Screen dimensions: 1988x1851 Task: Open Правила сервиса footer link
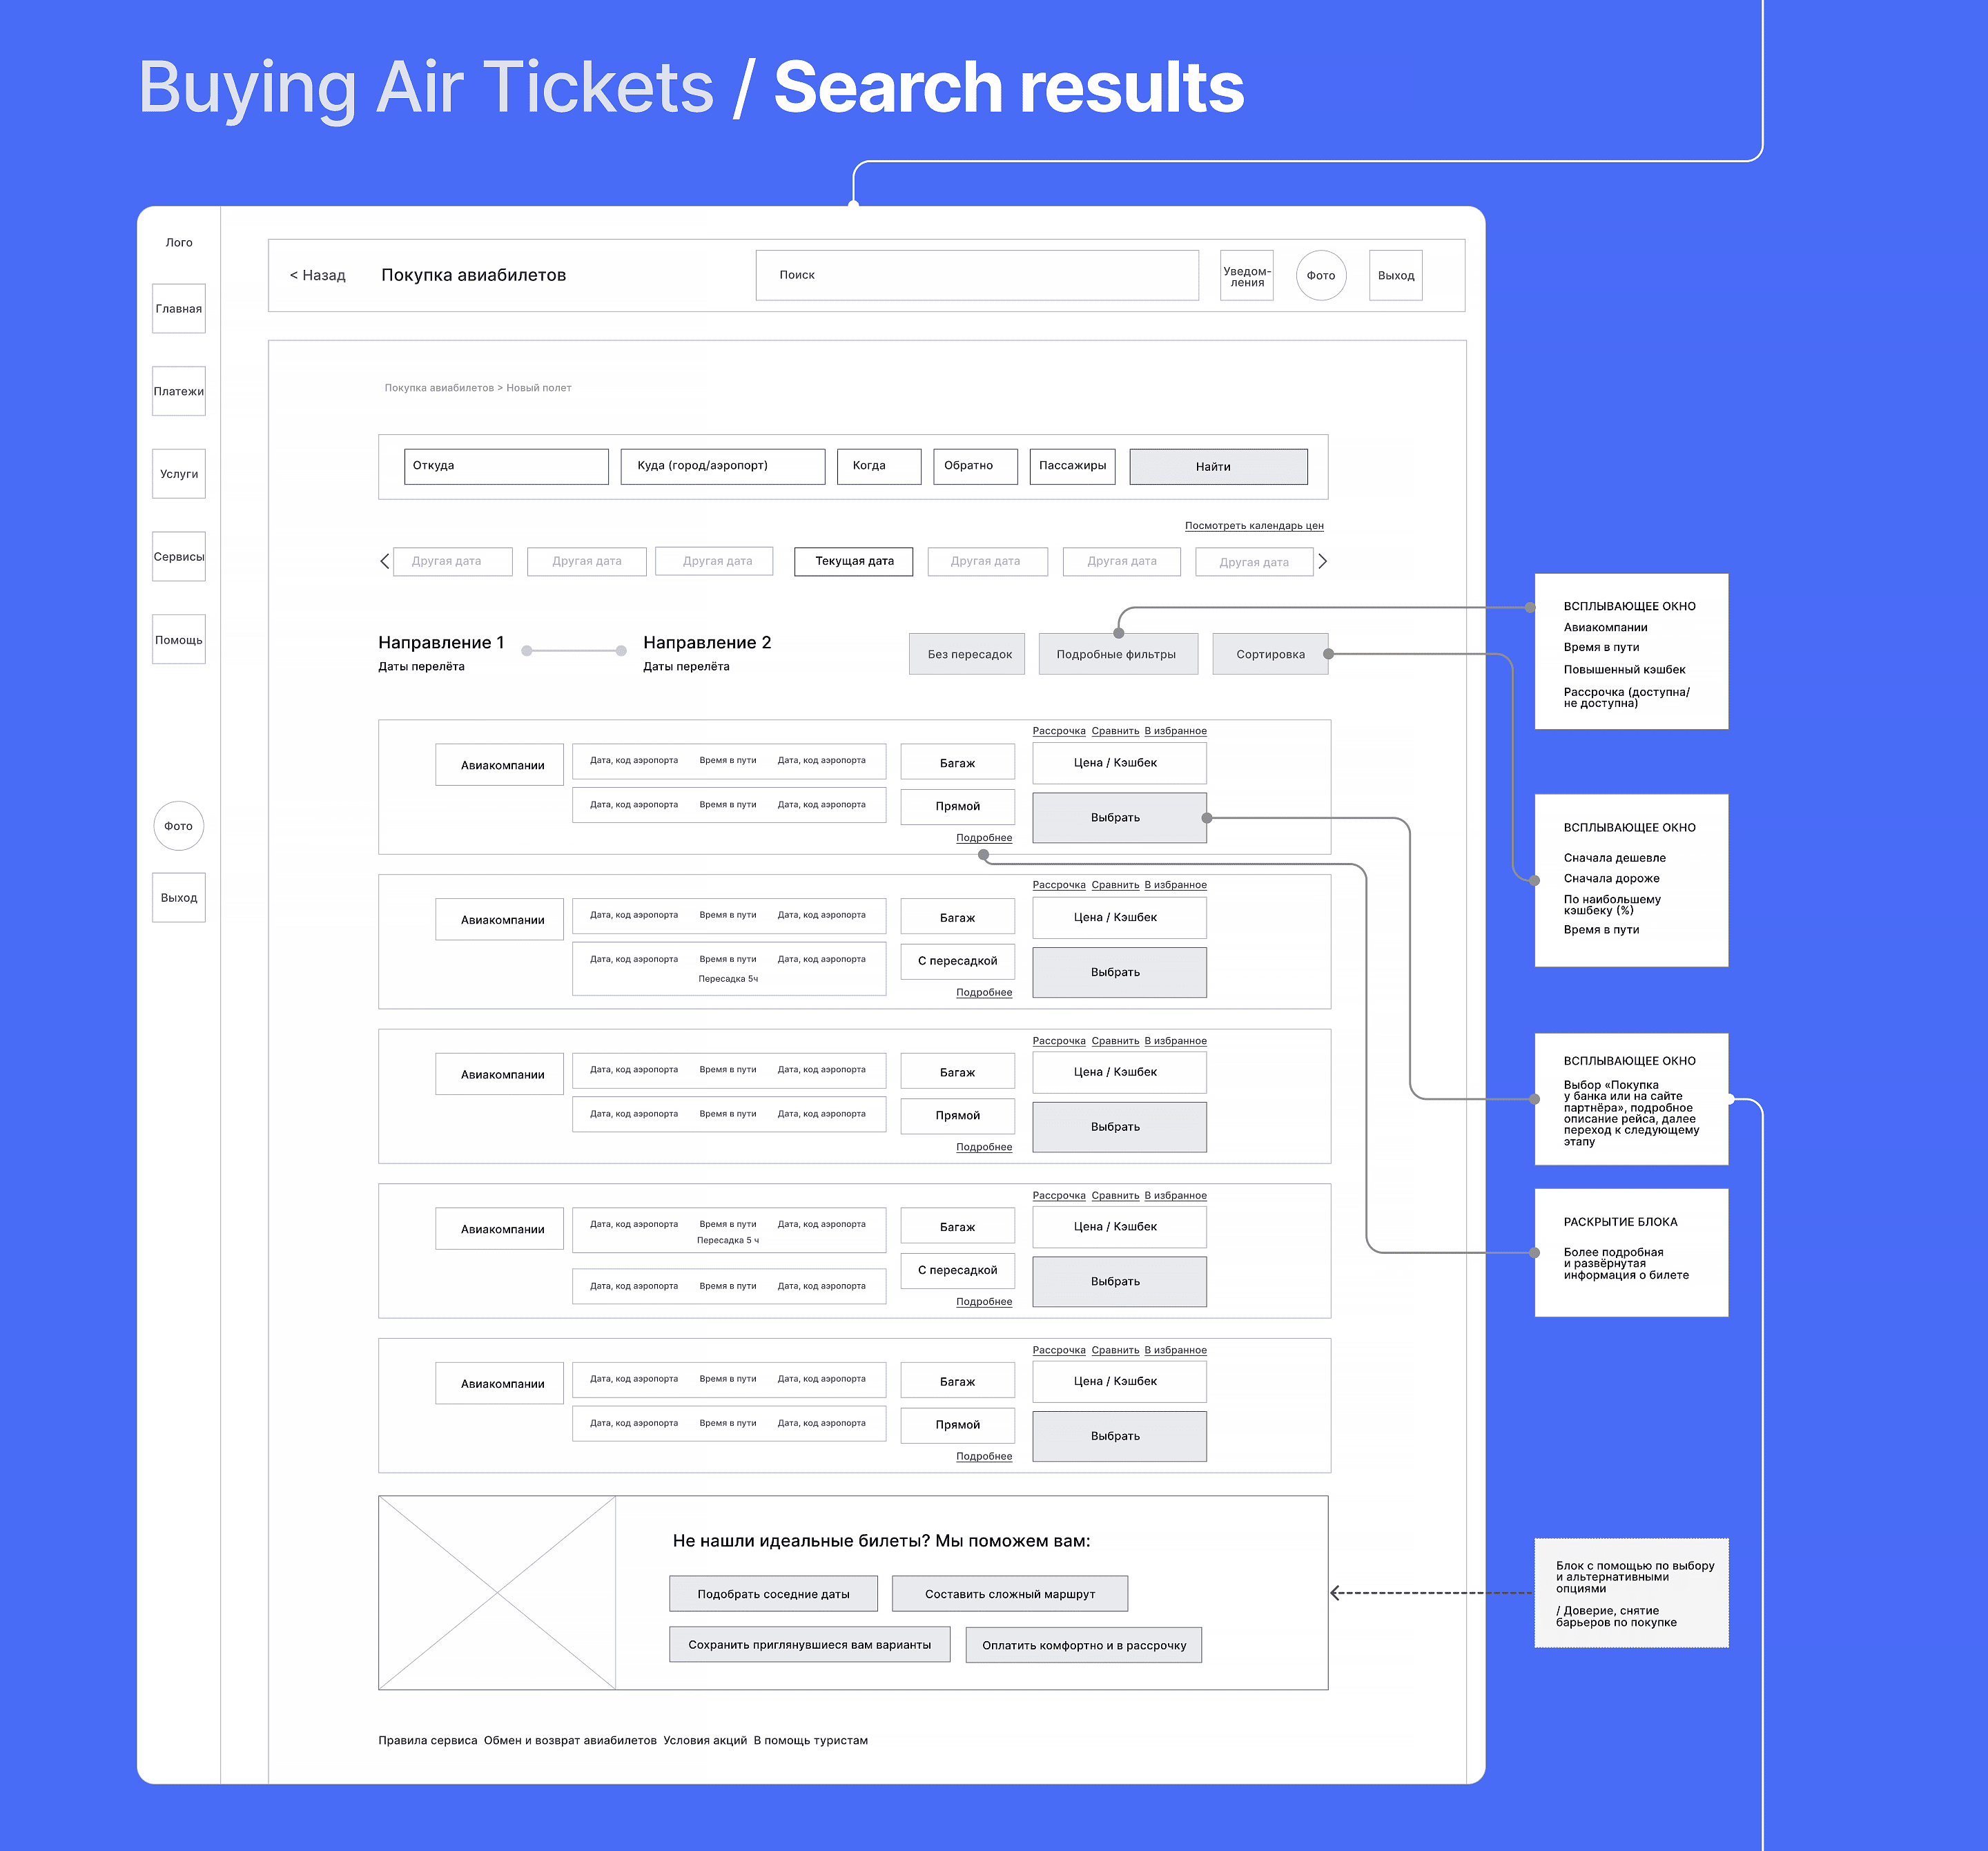[x=428, y=1741]
